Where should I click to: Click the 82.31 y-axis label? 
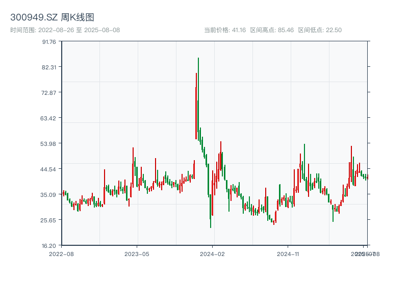pos(49,67)
